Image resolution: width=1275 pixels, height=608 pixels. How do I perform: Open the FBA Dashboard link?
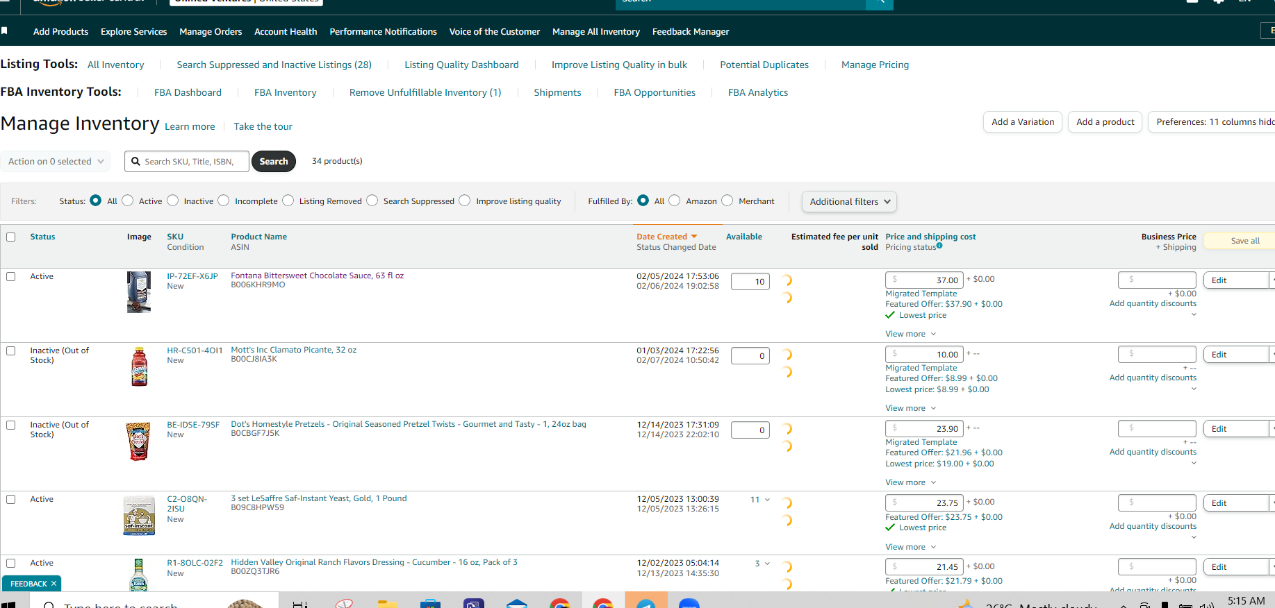pyautogui.click(x=188, y=92)
